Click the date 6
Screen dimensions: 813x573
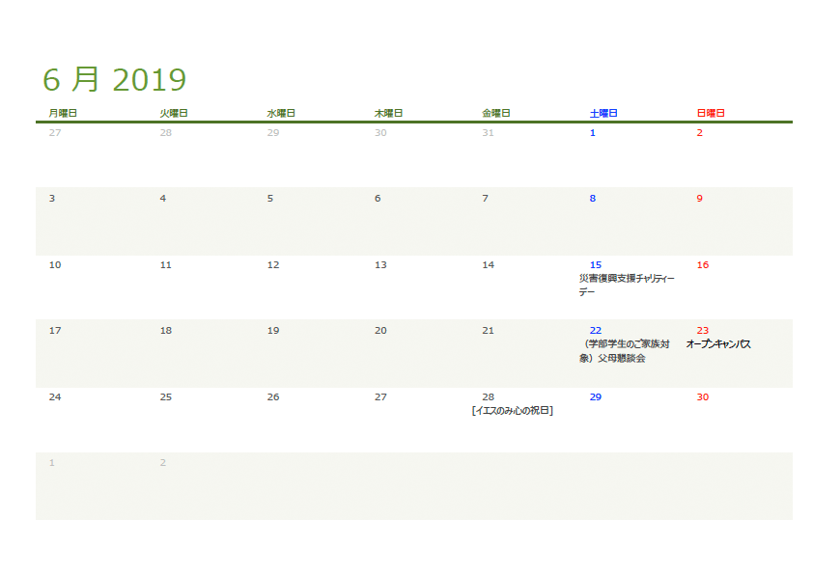378,199
